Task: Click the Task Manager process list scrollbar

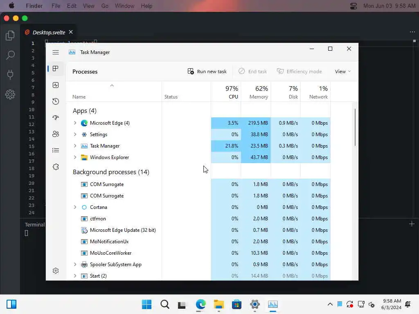Action: (x=355, y=128)
